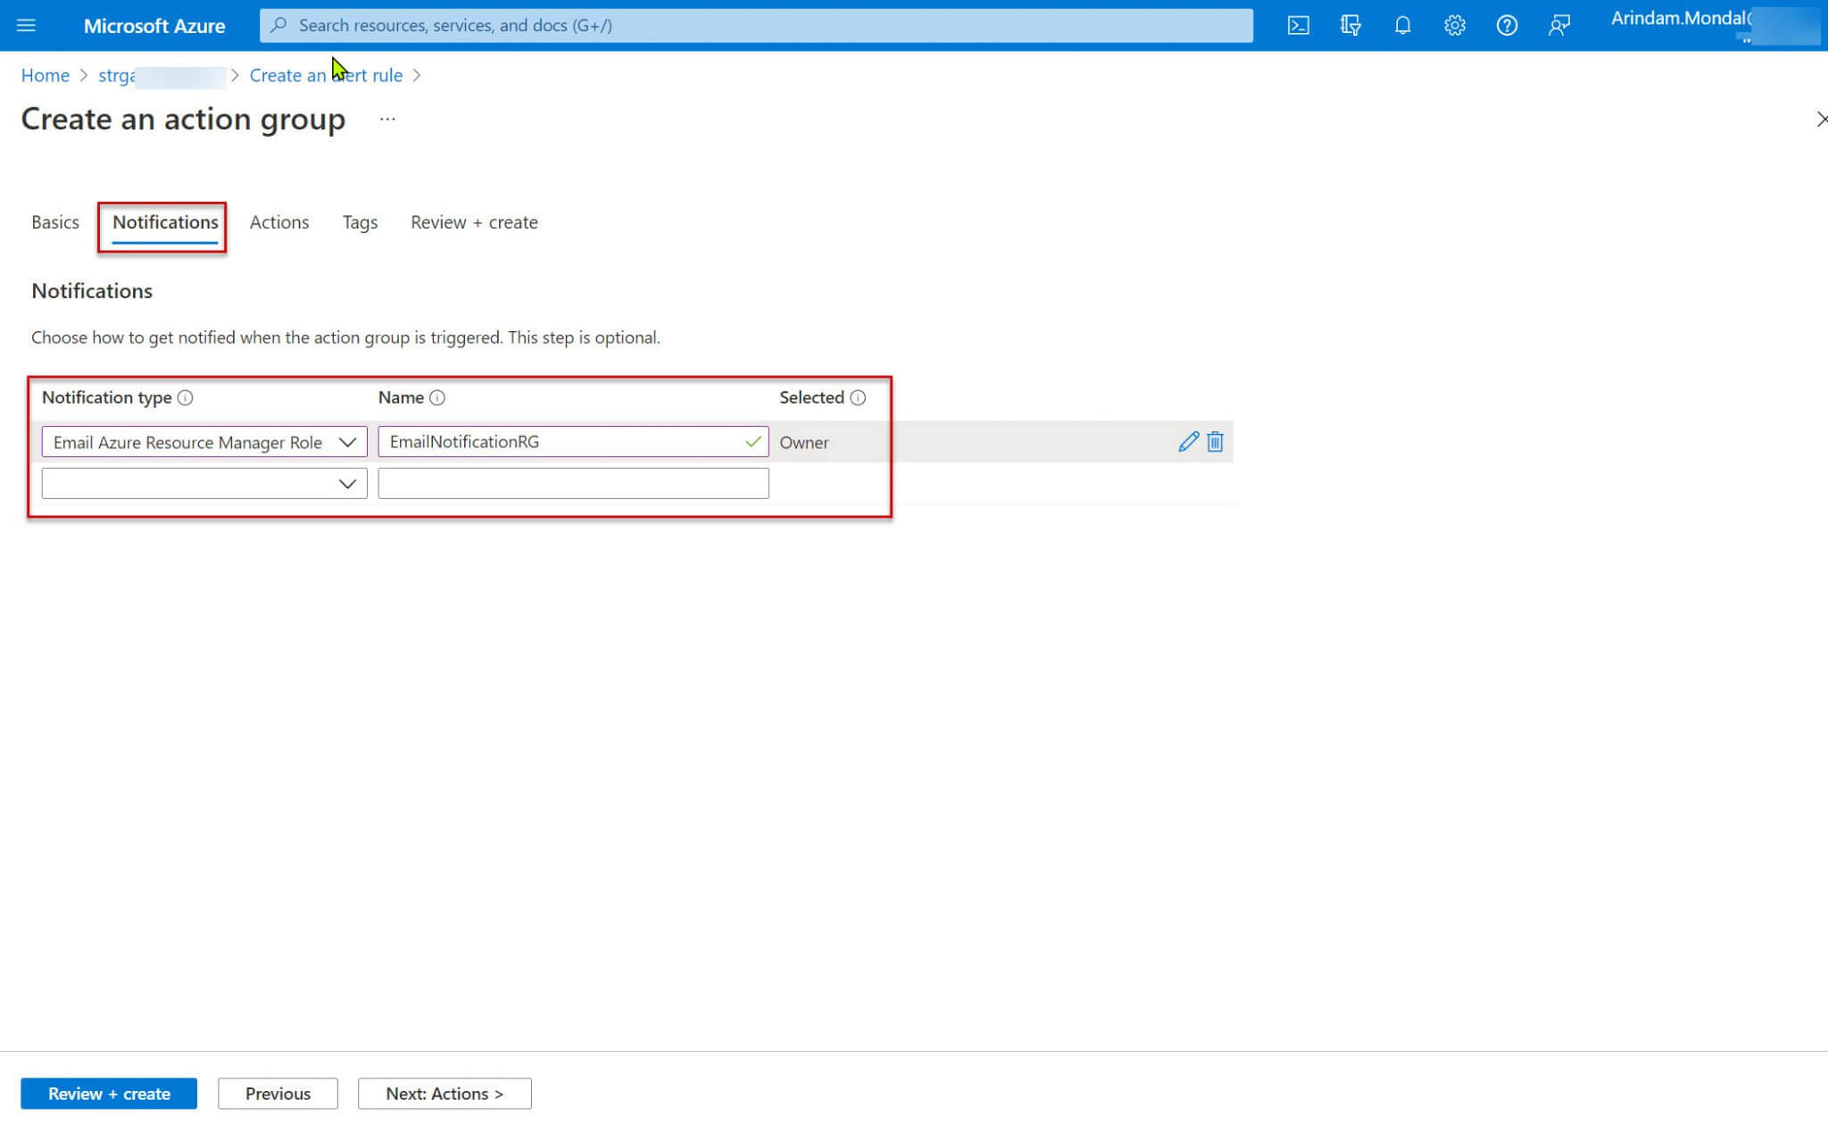Viewport: 1828px width, 1124px height.
Task: View Azure portal notifications bell
Action: [x=1402, y=25]
